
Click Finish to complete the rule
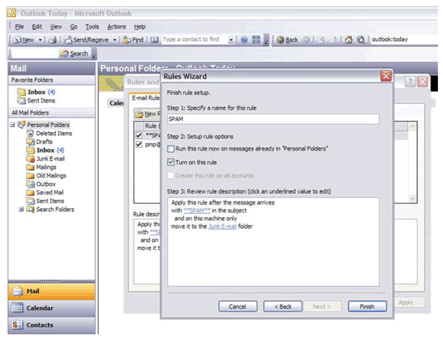(367, 306)
